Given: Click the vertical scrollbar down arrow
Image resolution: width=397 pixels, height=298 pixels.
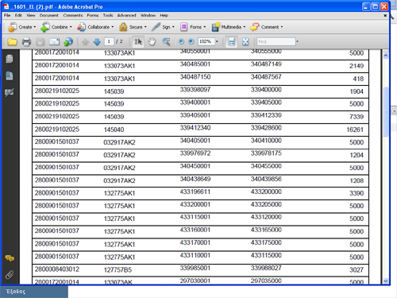Looking at the screenshot, I should [386, 281].
